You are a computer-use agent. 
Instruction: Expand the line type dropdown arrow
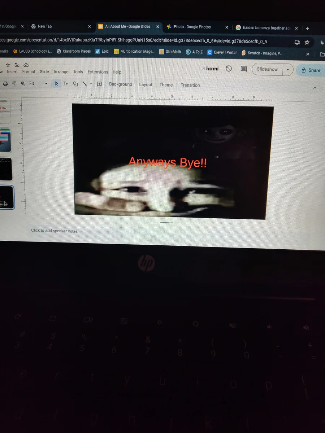(x=91, y=84)
